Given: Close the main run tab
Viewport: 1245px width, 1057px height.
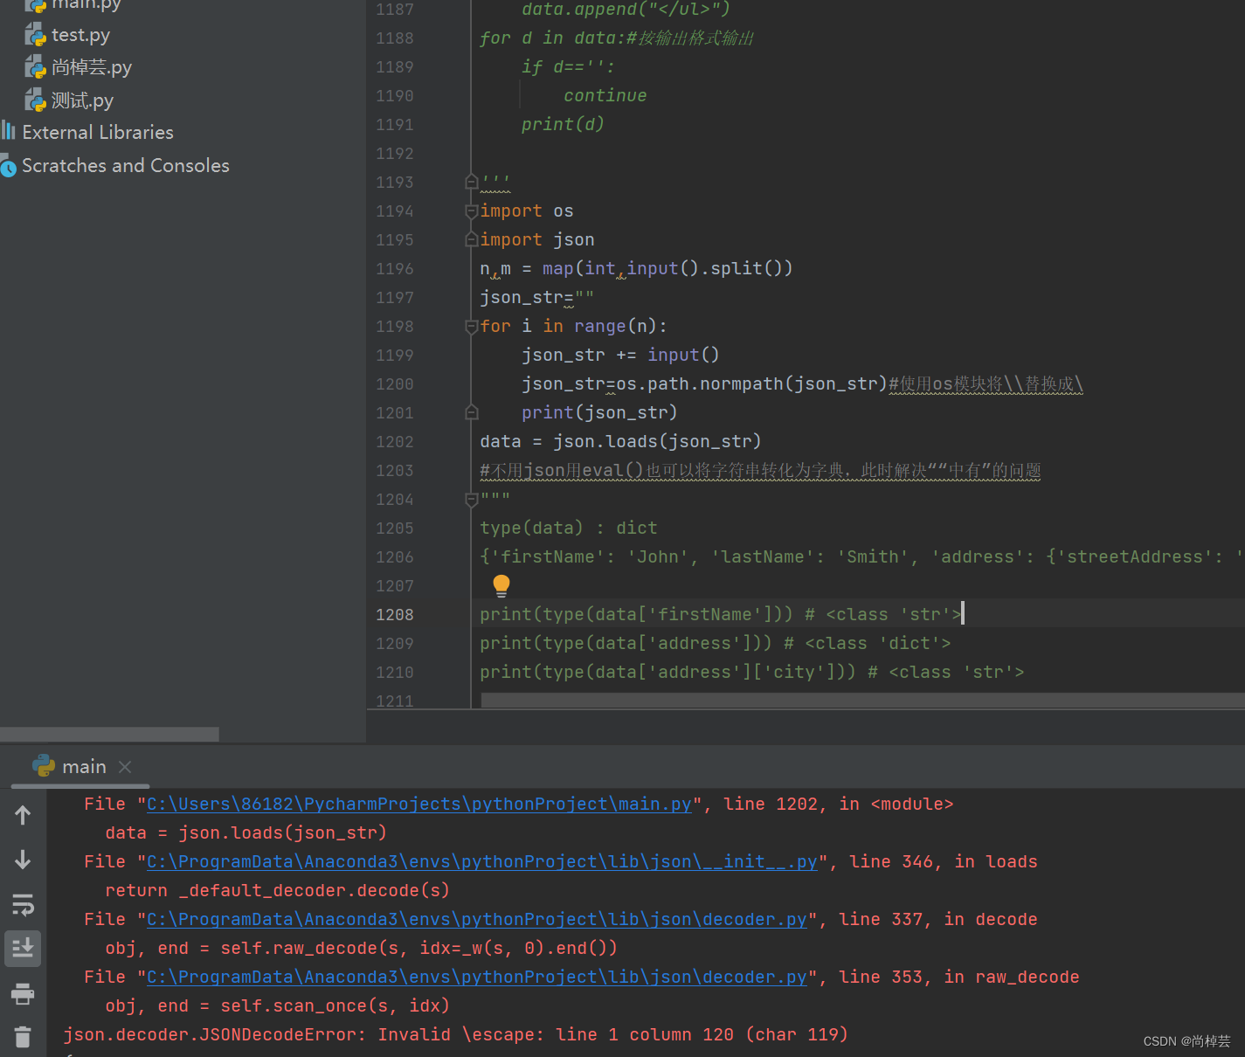Looking at the screenshot, I should pyautogui.click(x=125, y=767).
